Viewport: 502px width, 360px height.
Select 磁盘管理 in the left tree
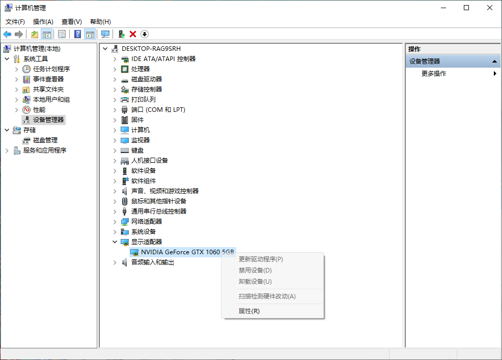click(x=45, y=140)
